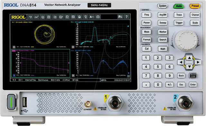Tap the add-trace waveform icon in the toolbar

pos(30,17)
